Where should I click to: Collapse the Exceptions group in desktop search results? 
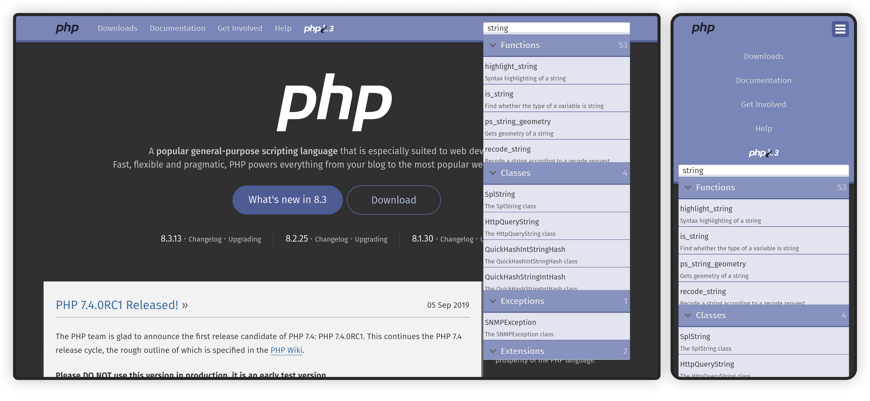coord(556,301)
